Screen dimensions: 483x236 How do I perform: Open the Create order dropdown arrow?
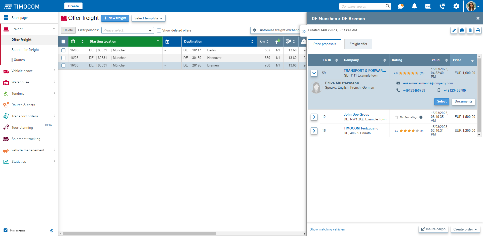[476, 229]
